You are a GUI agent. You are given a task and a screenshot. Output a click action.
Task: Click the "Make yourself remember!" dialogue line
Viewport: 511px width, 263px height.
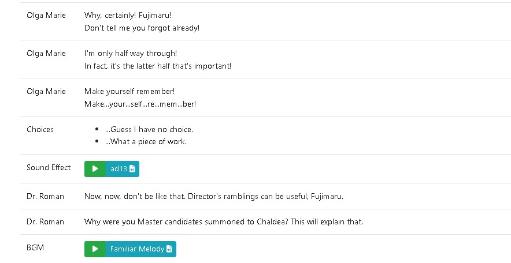pos(129,91)
